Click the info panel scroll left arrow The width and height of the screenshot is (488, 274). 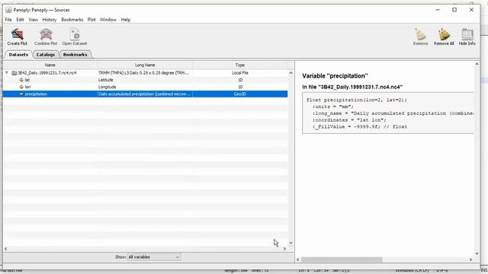(x=298, y=260)
